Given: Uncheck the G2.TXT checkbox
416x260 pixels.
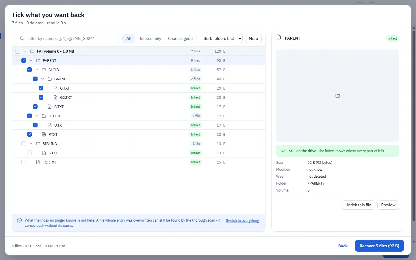Looking at the screenshot, I should point(41,97).
